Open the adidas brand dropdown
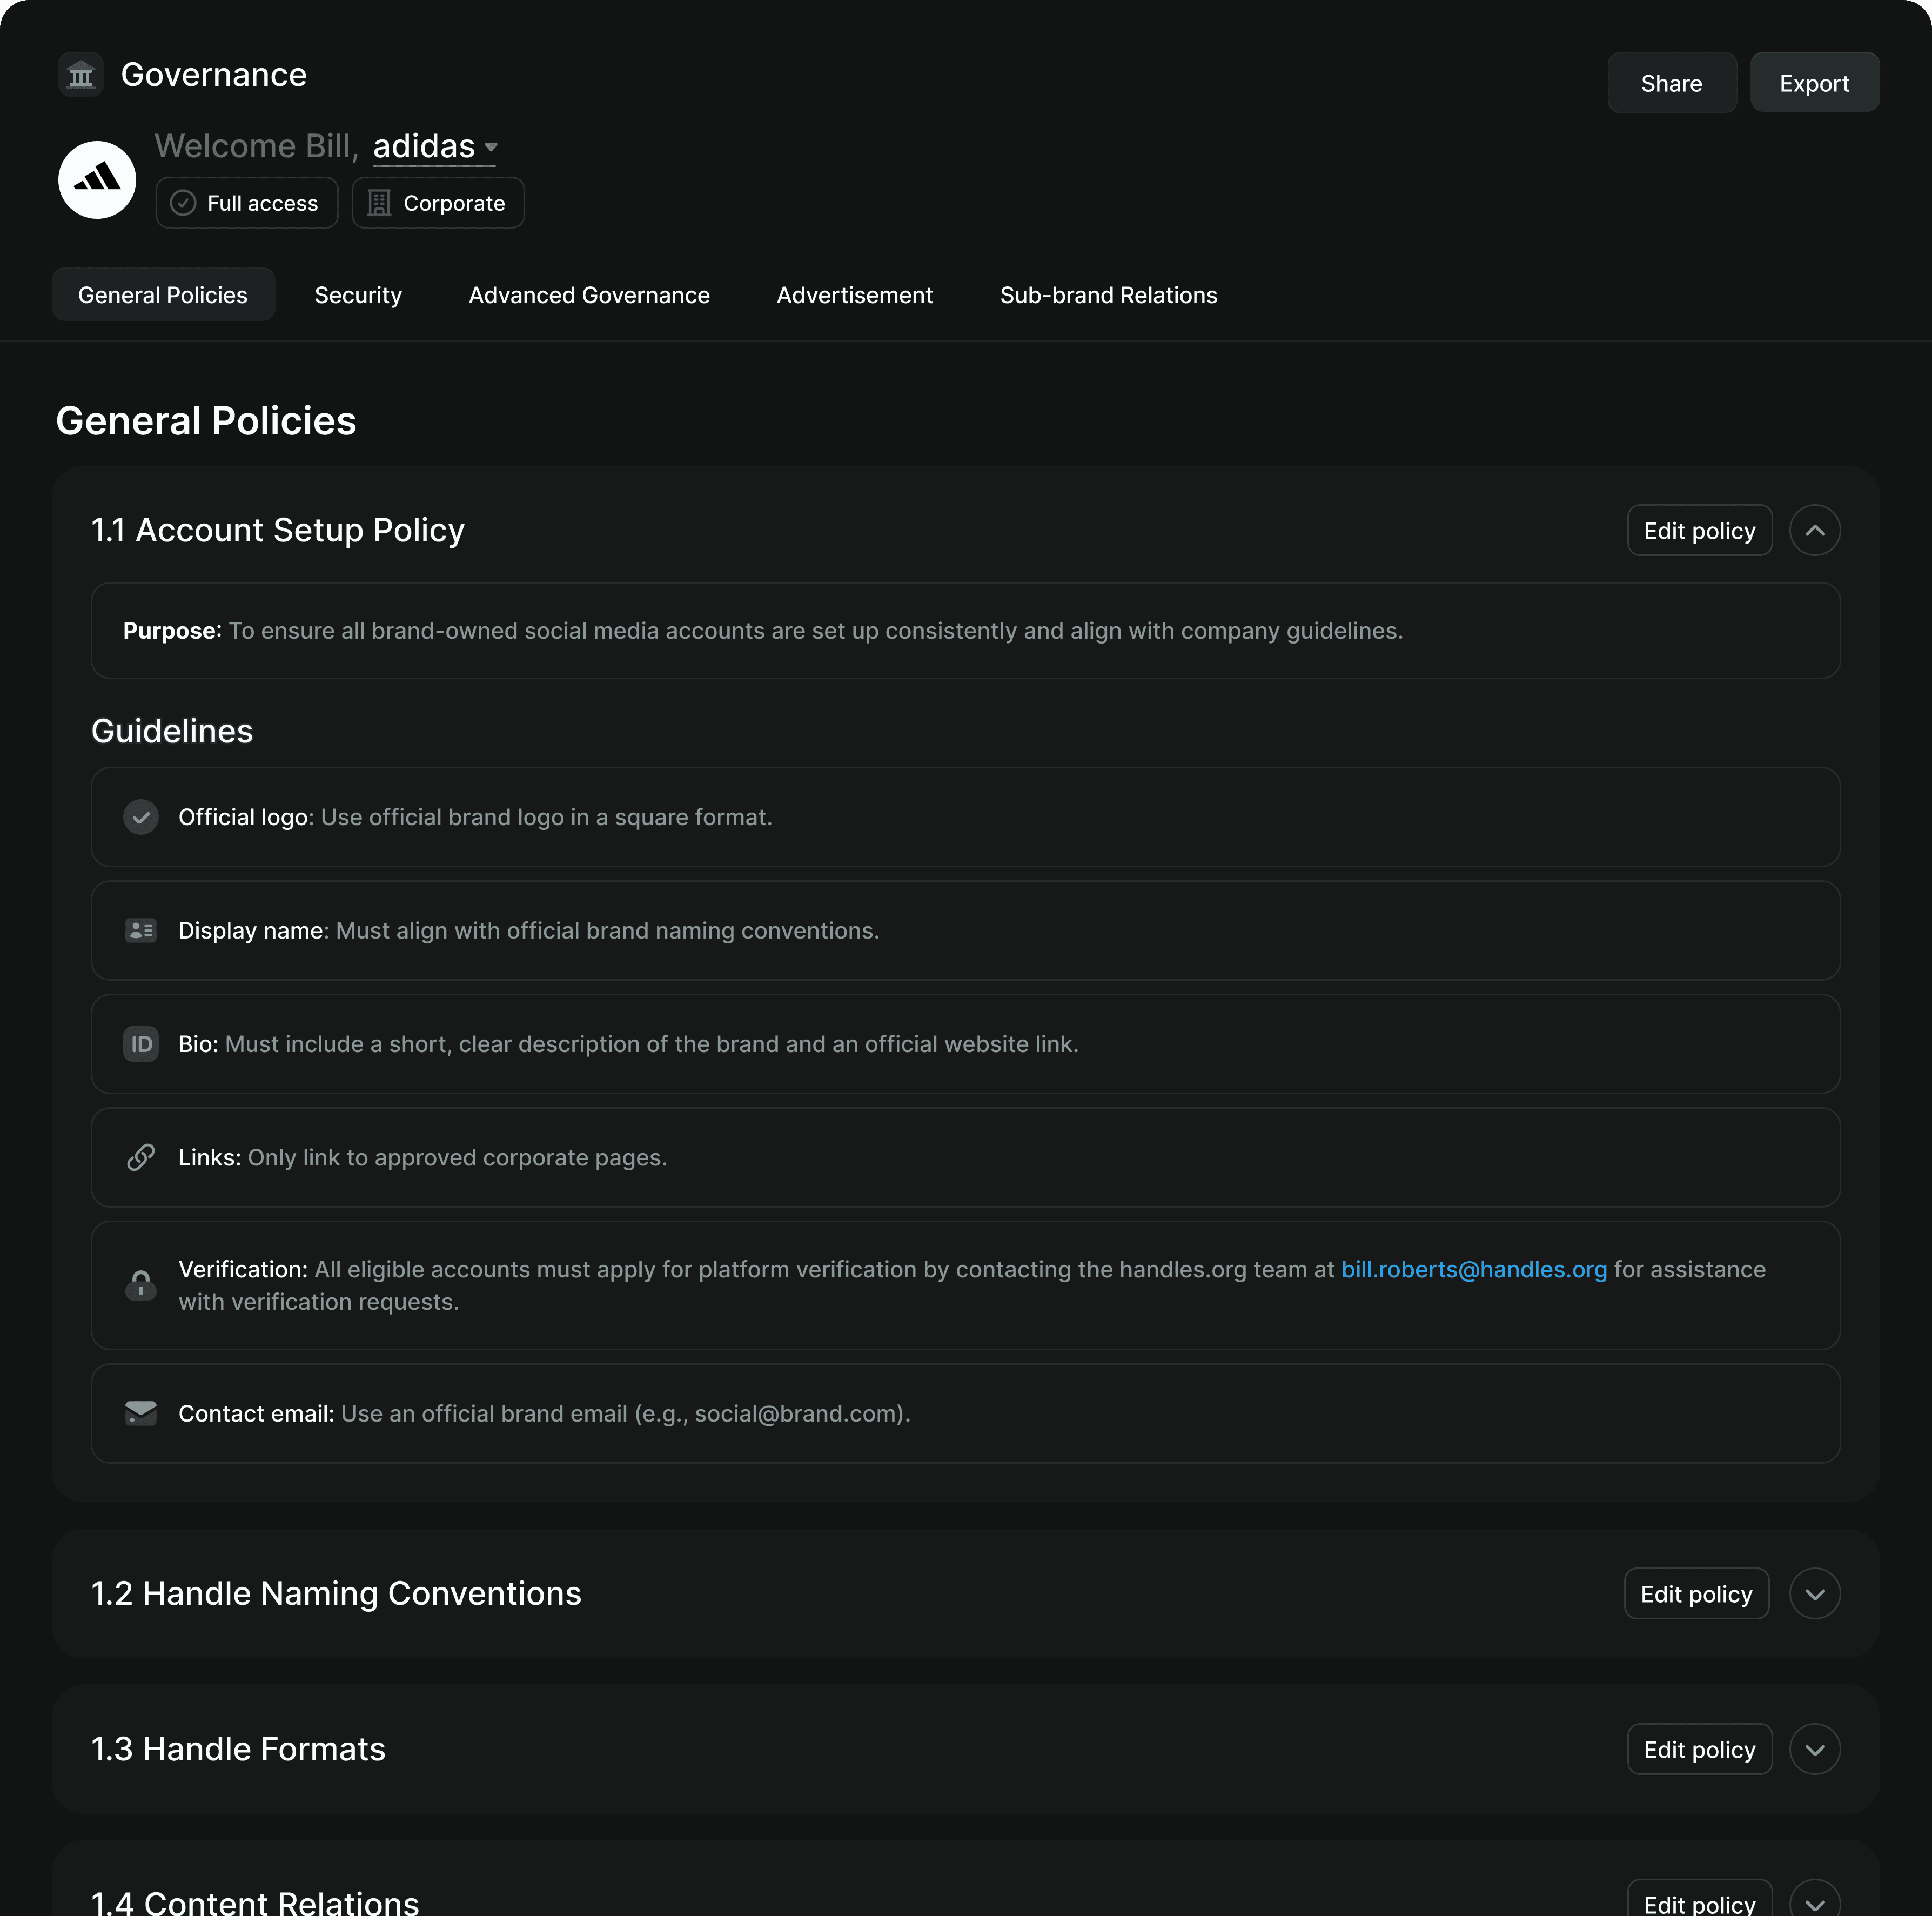This screenshot has width=1932, height=1916. click(435, 147)
